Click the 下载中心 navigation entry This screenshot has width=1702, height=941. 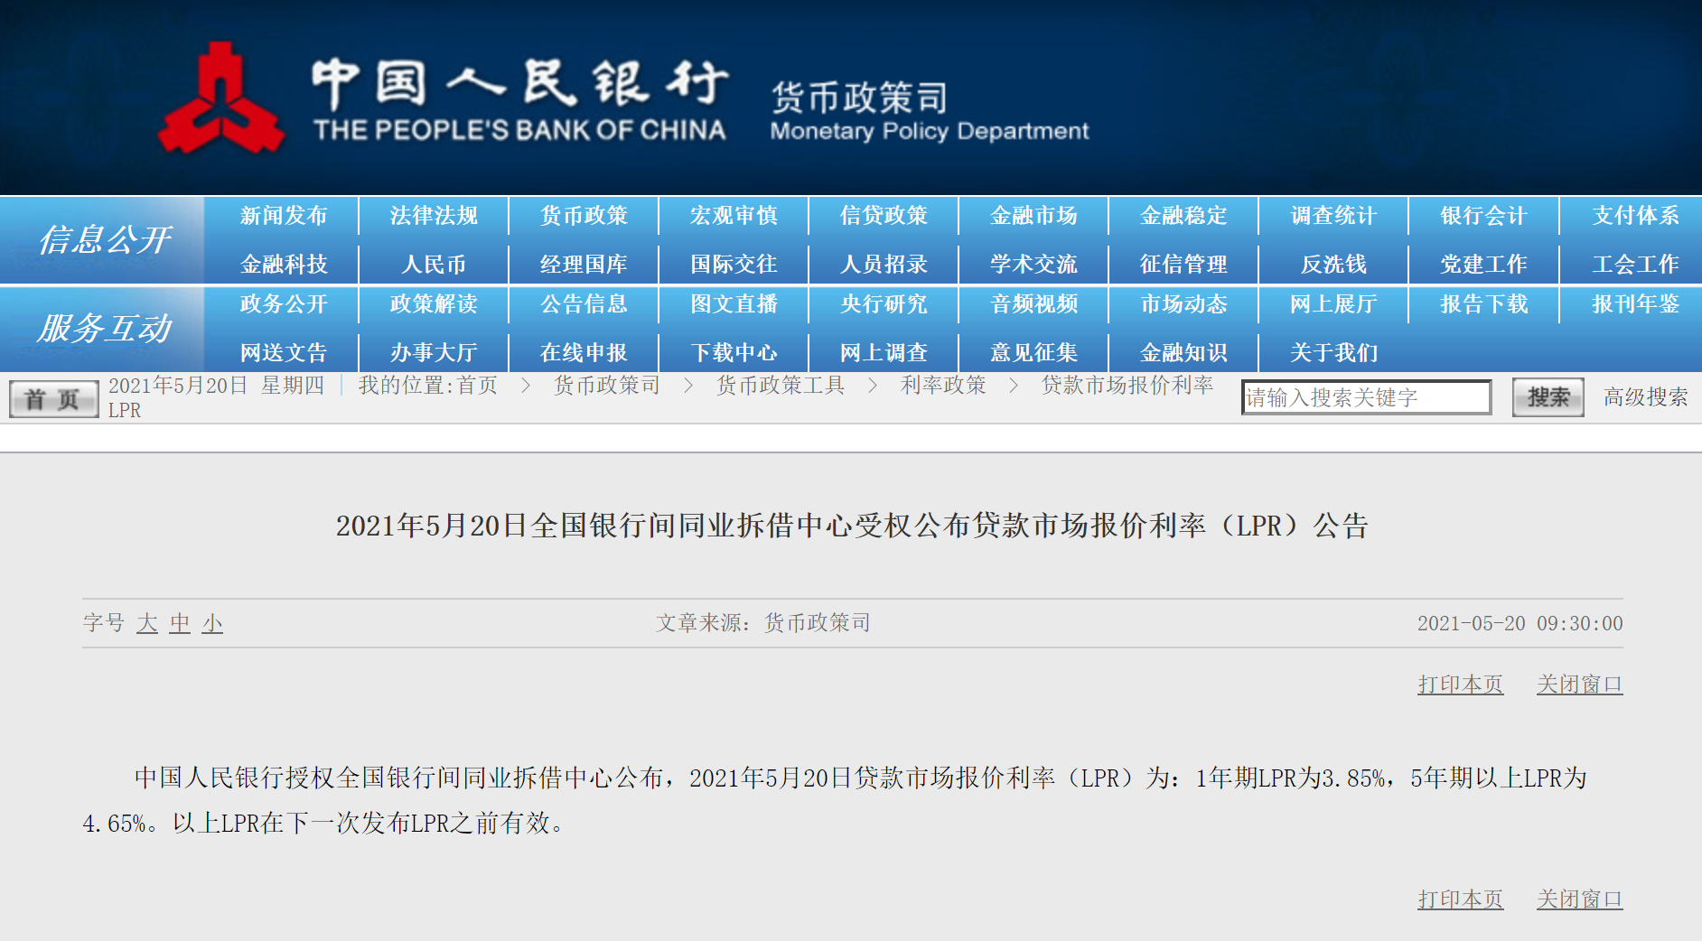pyautogui.click(x=734, y=353)
